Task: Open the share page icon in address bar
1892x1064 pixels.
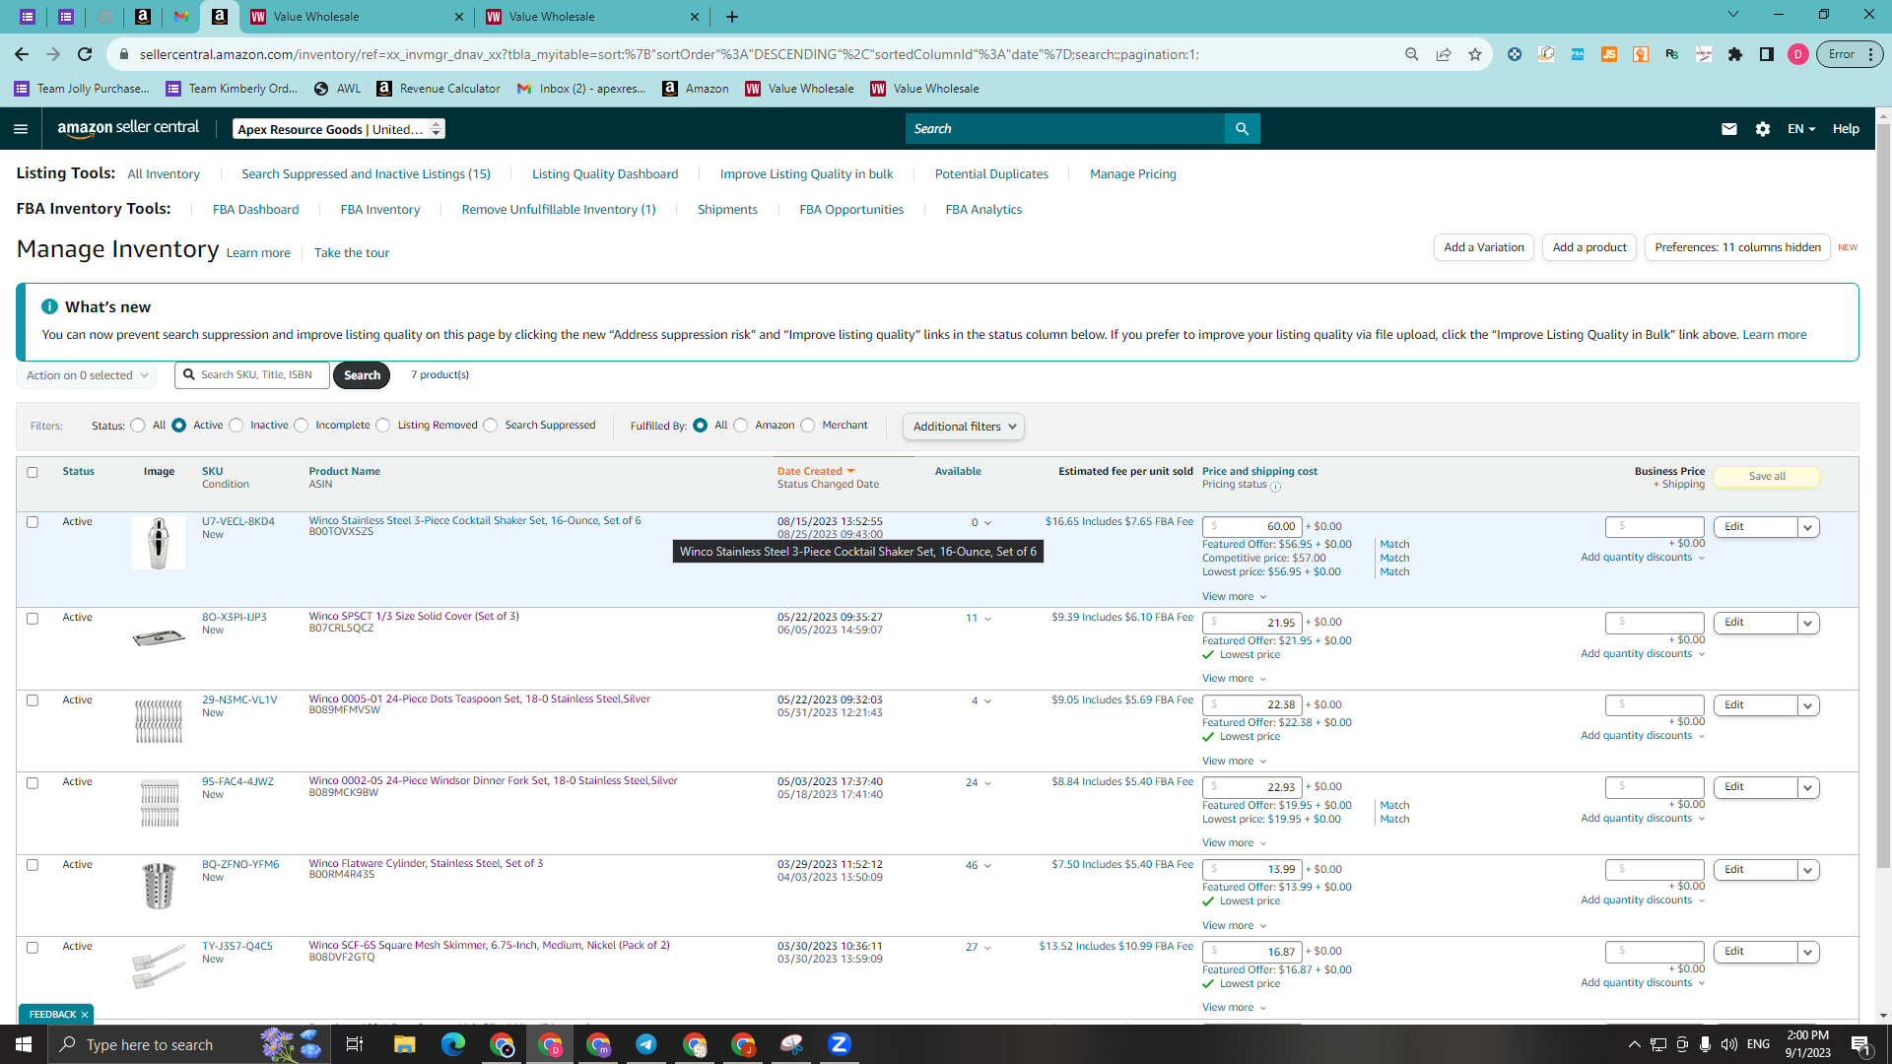Action: click(x=1444, y=54)
